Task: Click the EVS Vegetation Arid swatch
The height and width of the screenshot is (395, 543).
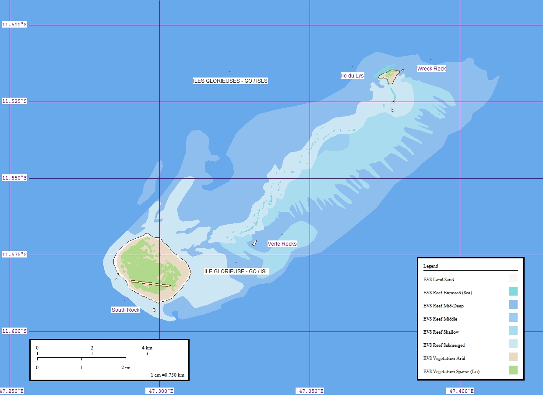Action: tap(513, 357)
